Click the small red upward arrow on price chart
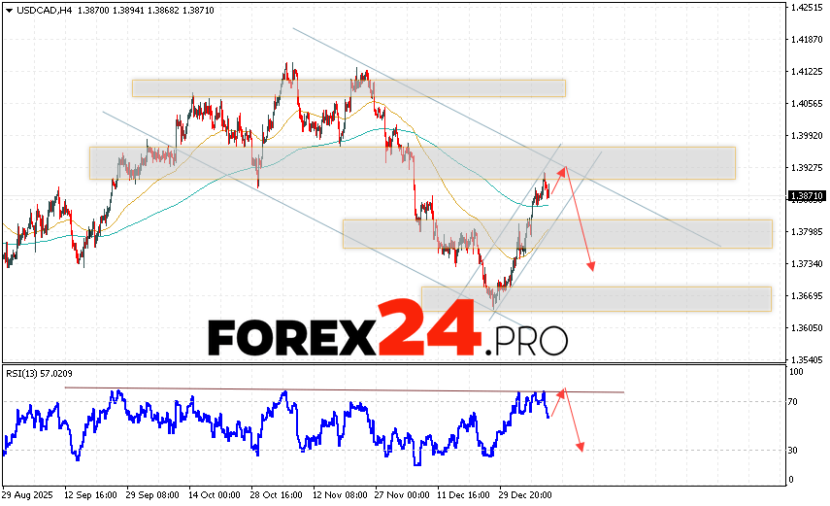Screen dimensions: 830x506 [x=560, y=176]
